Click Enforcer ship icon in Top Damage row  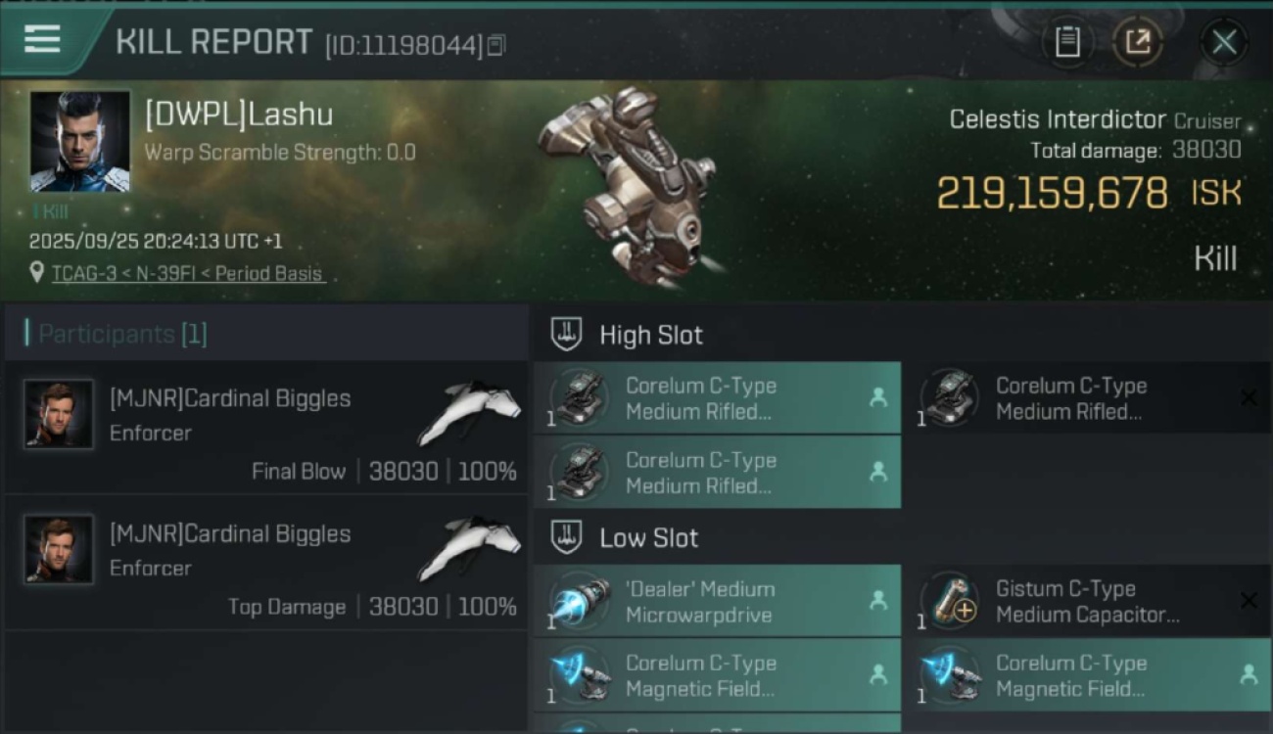click(x=469, y=548)
